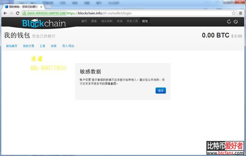This screenshot has height=156, width=246.
Task: Bookmark this page with the star icon
Action: pyautogui.click(x=234, y=13)
